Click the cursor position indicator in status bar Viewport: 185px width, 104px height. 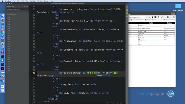point(36,103)
